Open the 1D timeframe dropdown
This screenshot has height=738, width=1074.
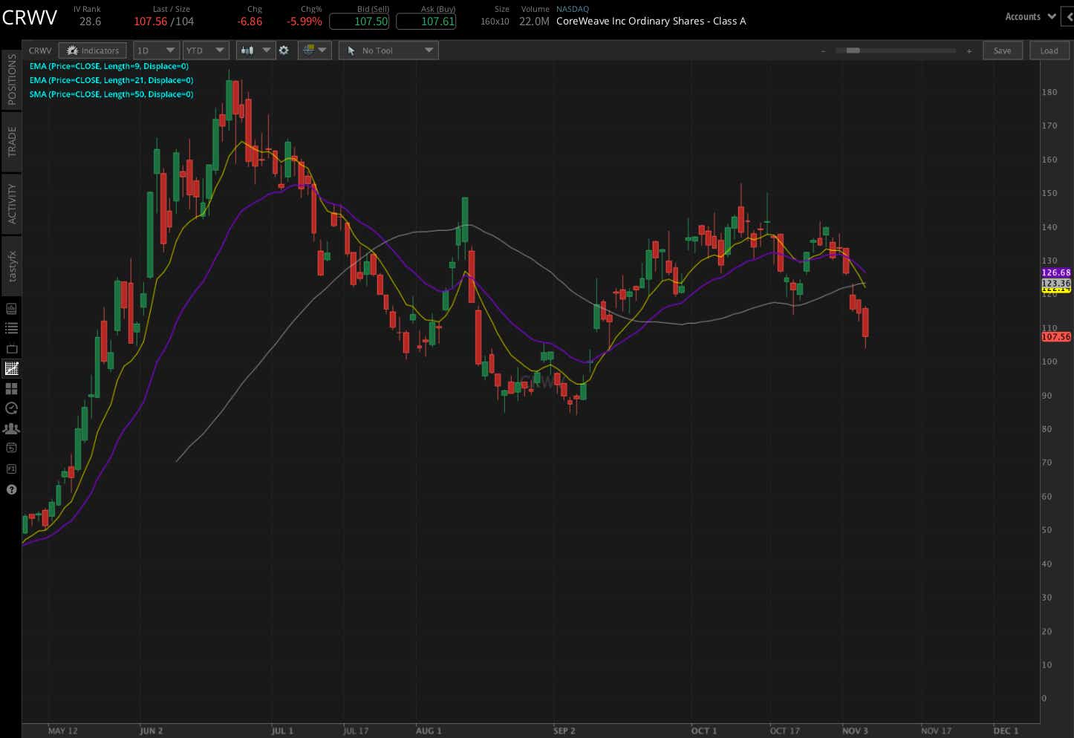point(156,50)
